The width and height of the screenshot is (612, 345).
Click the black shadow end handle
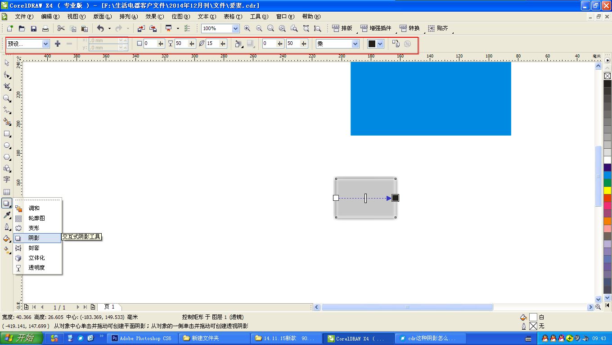[395, 198]
